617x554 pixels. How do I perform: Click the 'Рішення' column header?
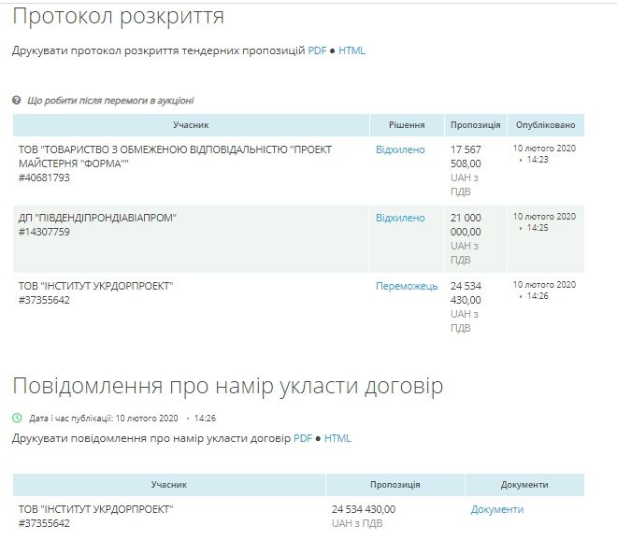click(407, 125)
